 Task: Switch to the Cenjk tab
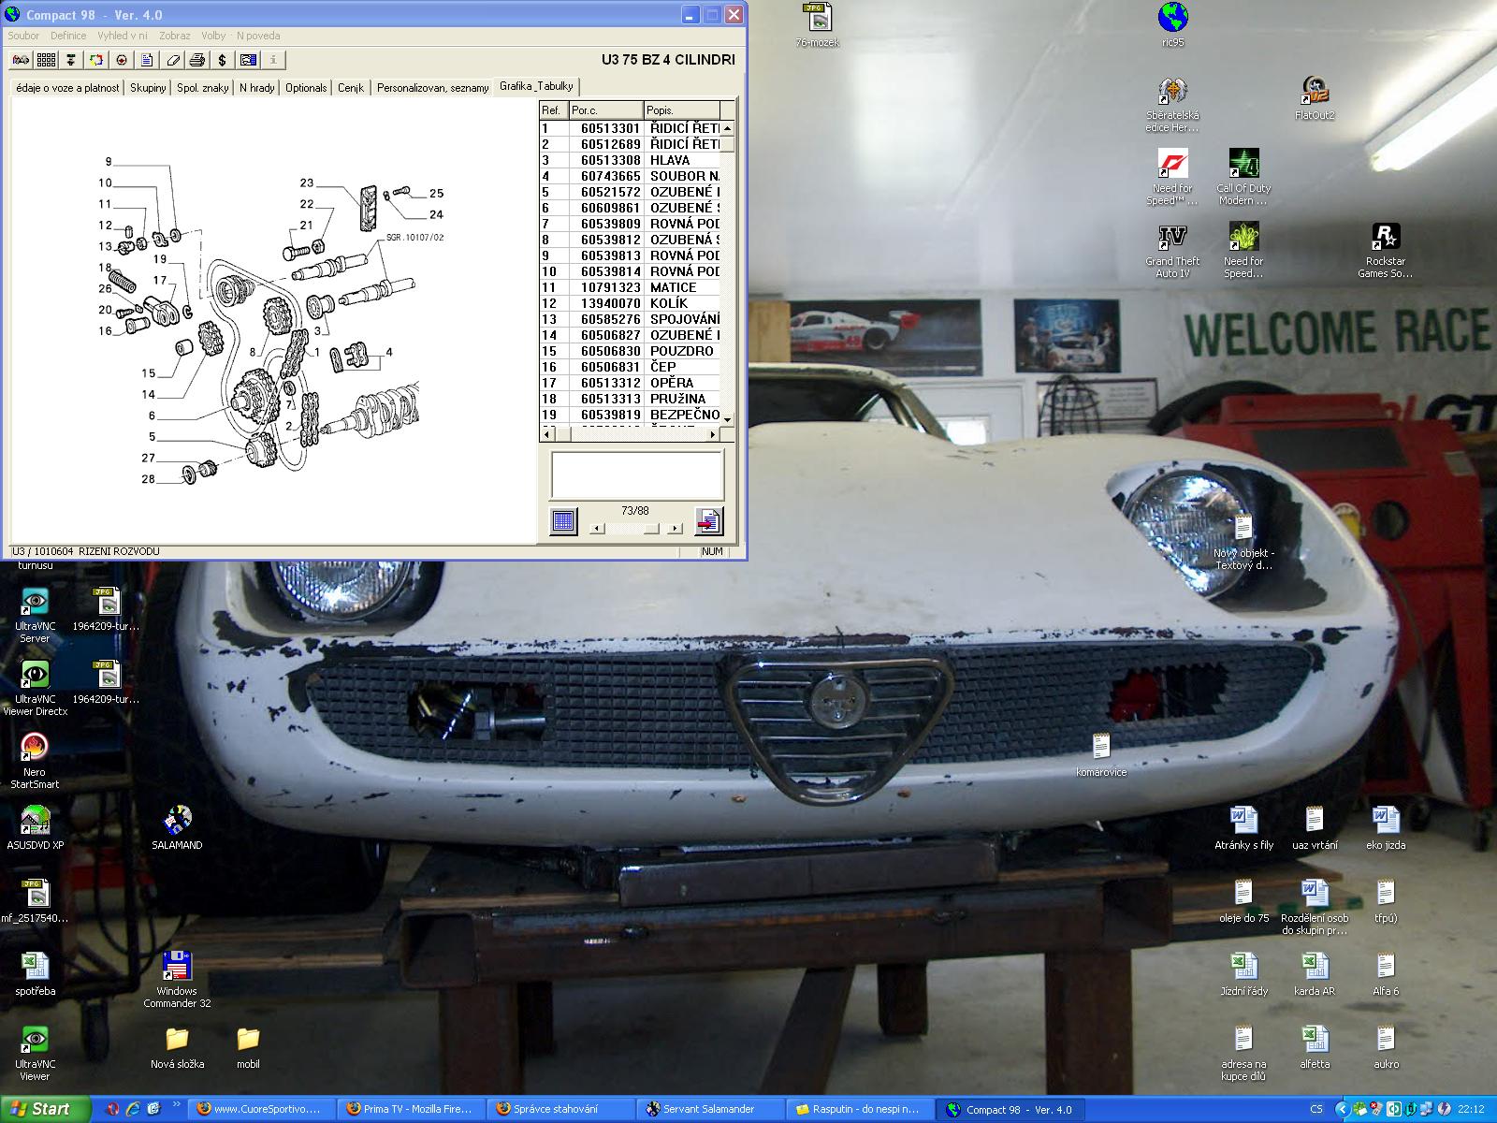pyautogui.click(x=351, y=88)
